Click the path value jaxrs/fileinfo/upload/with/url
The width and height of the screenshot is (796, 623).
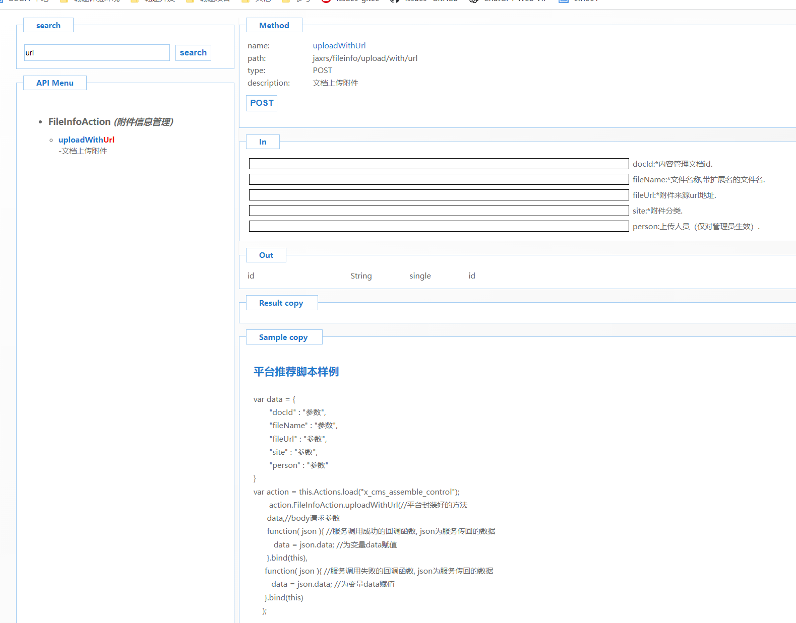tap(365, 58)
